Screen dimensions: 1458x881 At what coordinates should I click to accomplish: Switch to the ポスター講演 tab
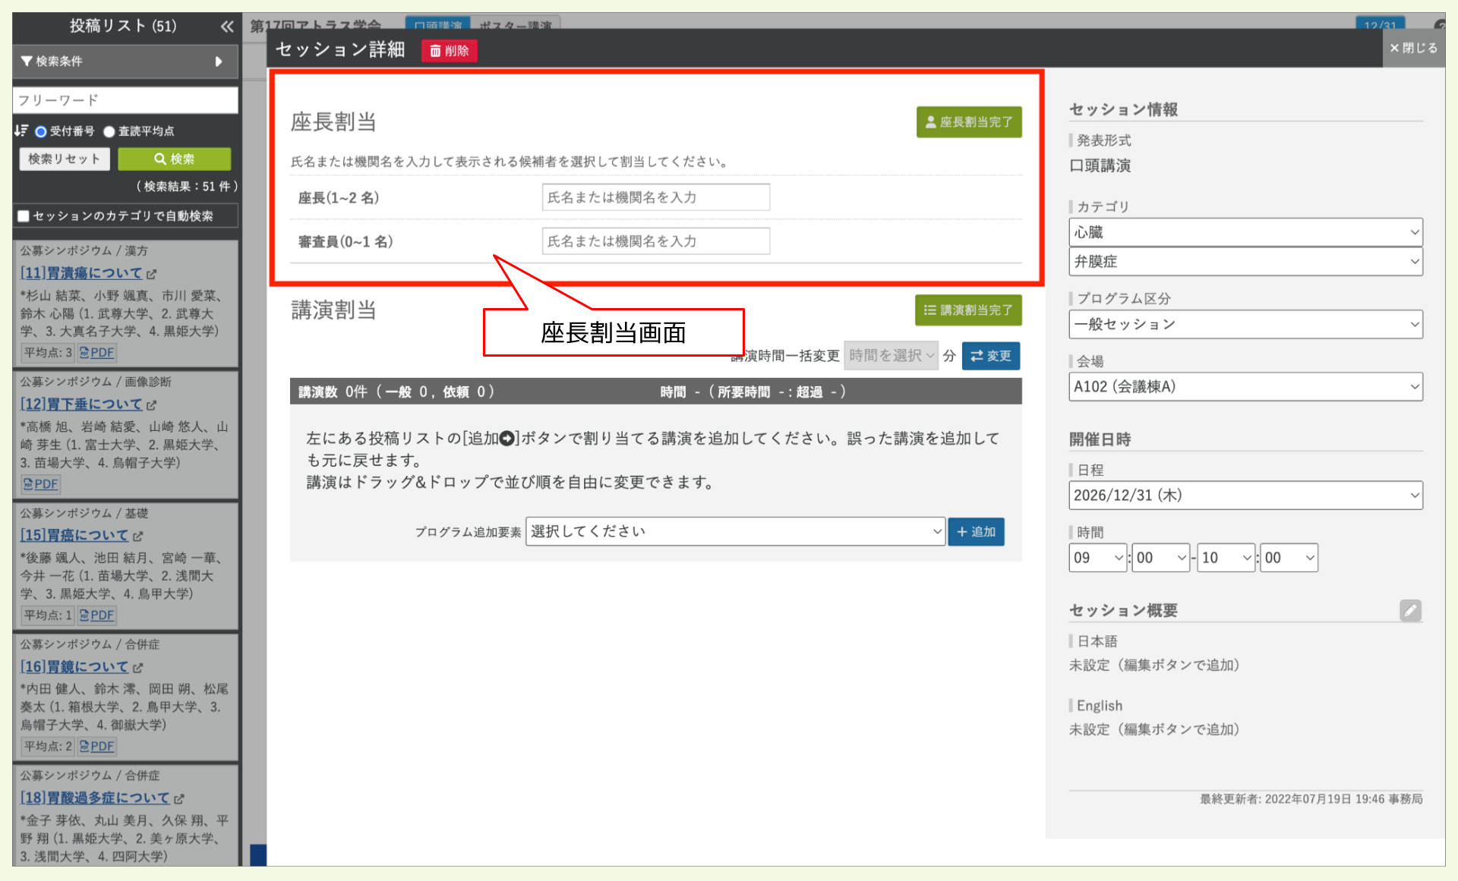[x=516, y=24]
